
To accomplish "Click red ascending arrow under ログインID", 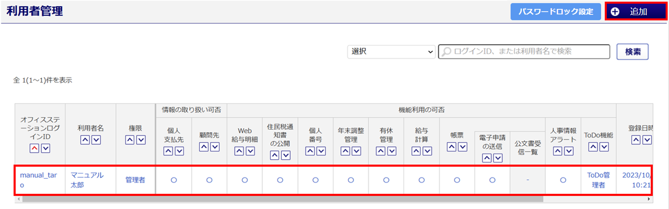I will click(34, 148).
